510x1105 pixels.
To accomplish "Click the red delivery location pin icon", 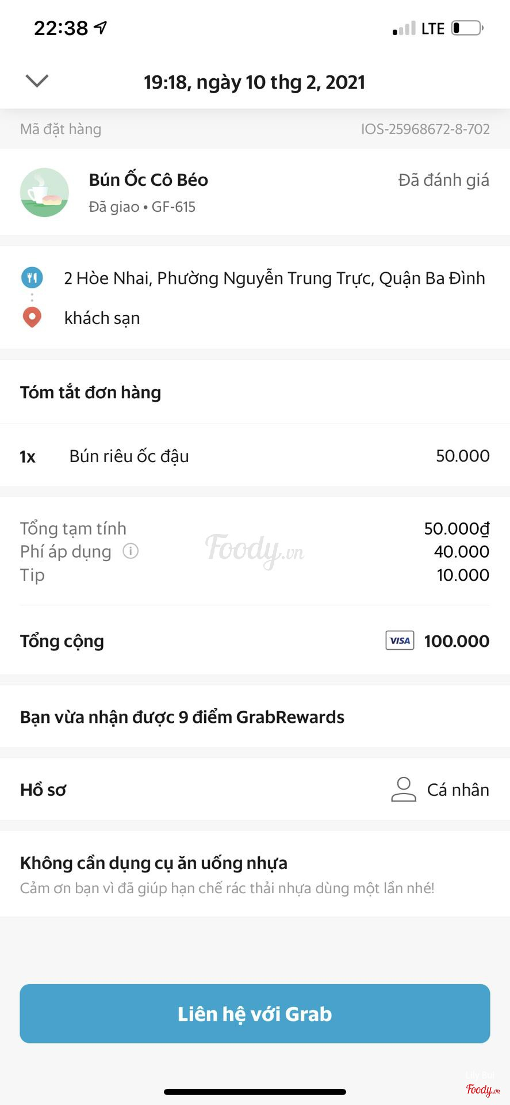I will [x=32, y=317].
